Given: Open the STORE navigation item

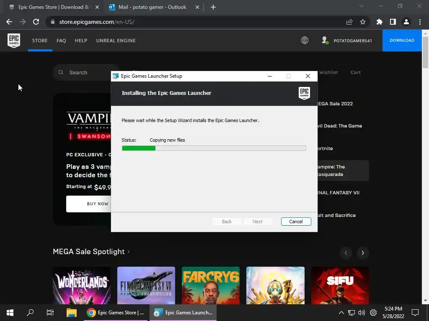Looking at the screenshot, I should pos(40,41).
